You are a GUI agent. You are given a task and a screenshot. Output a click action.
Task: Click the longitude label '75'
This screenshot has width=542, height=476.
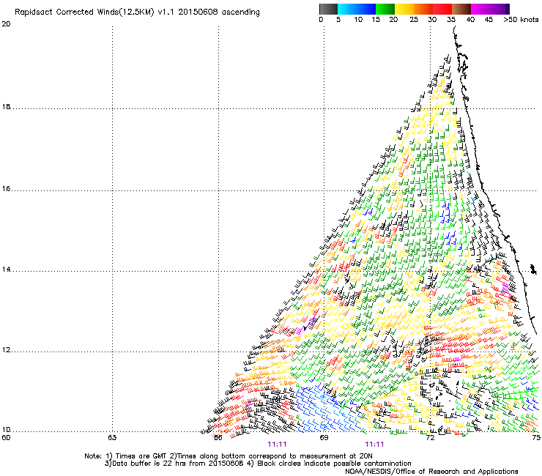(x=536, y=438)
